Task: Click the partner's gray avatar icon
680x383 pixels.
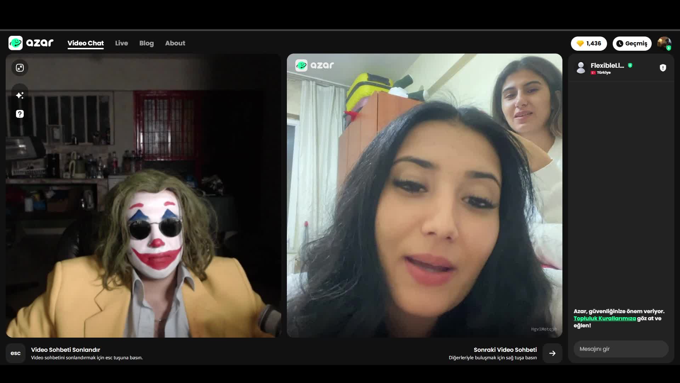Action: pos(581,68)
